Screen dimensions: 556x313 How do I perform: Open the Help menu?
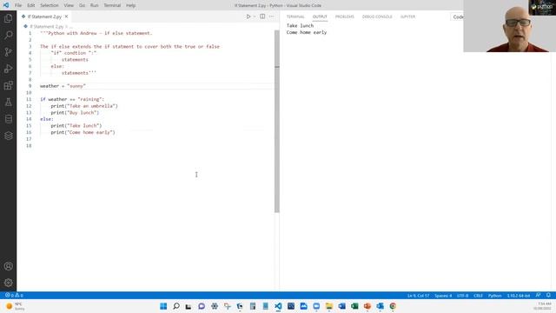(130, 5)
